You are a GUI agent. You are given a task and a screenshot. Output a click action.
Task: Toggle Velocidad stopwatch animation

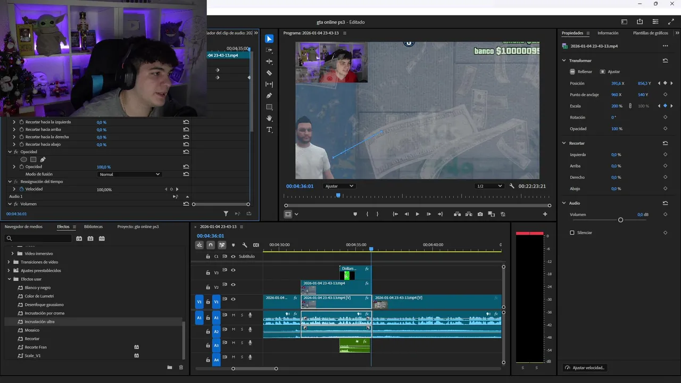(21, 189)
